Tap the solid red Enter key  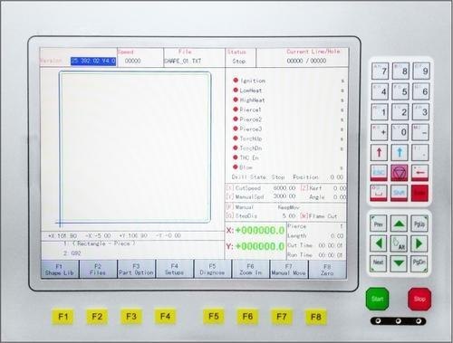[419, 193]
